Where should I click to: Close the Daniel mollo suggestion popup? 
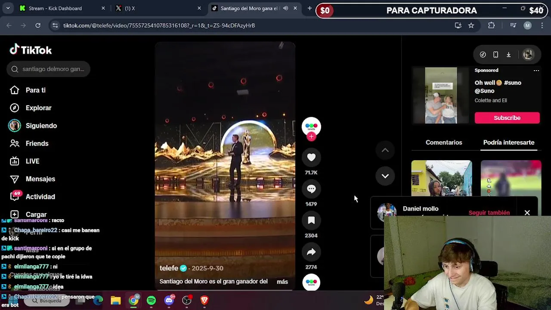click(527, 213)
